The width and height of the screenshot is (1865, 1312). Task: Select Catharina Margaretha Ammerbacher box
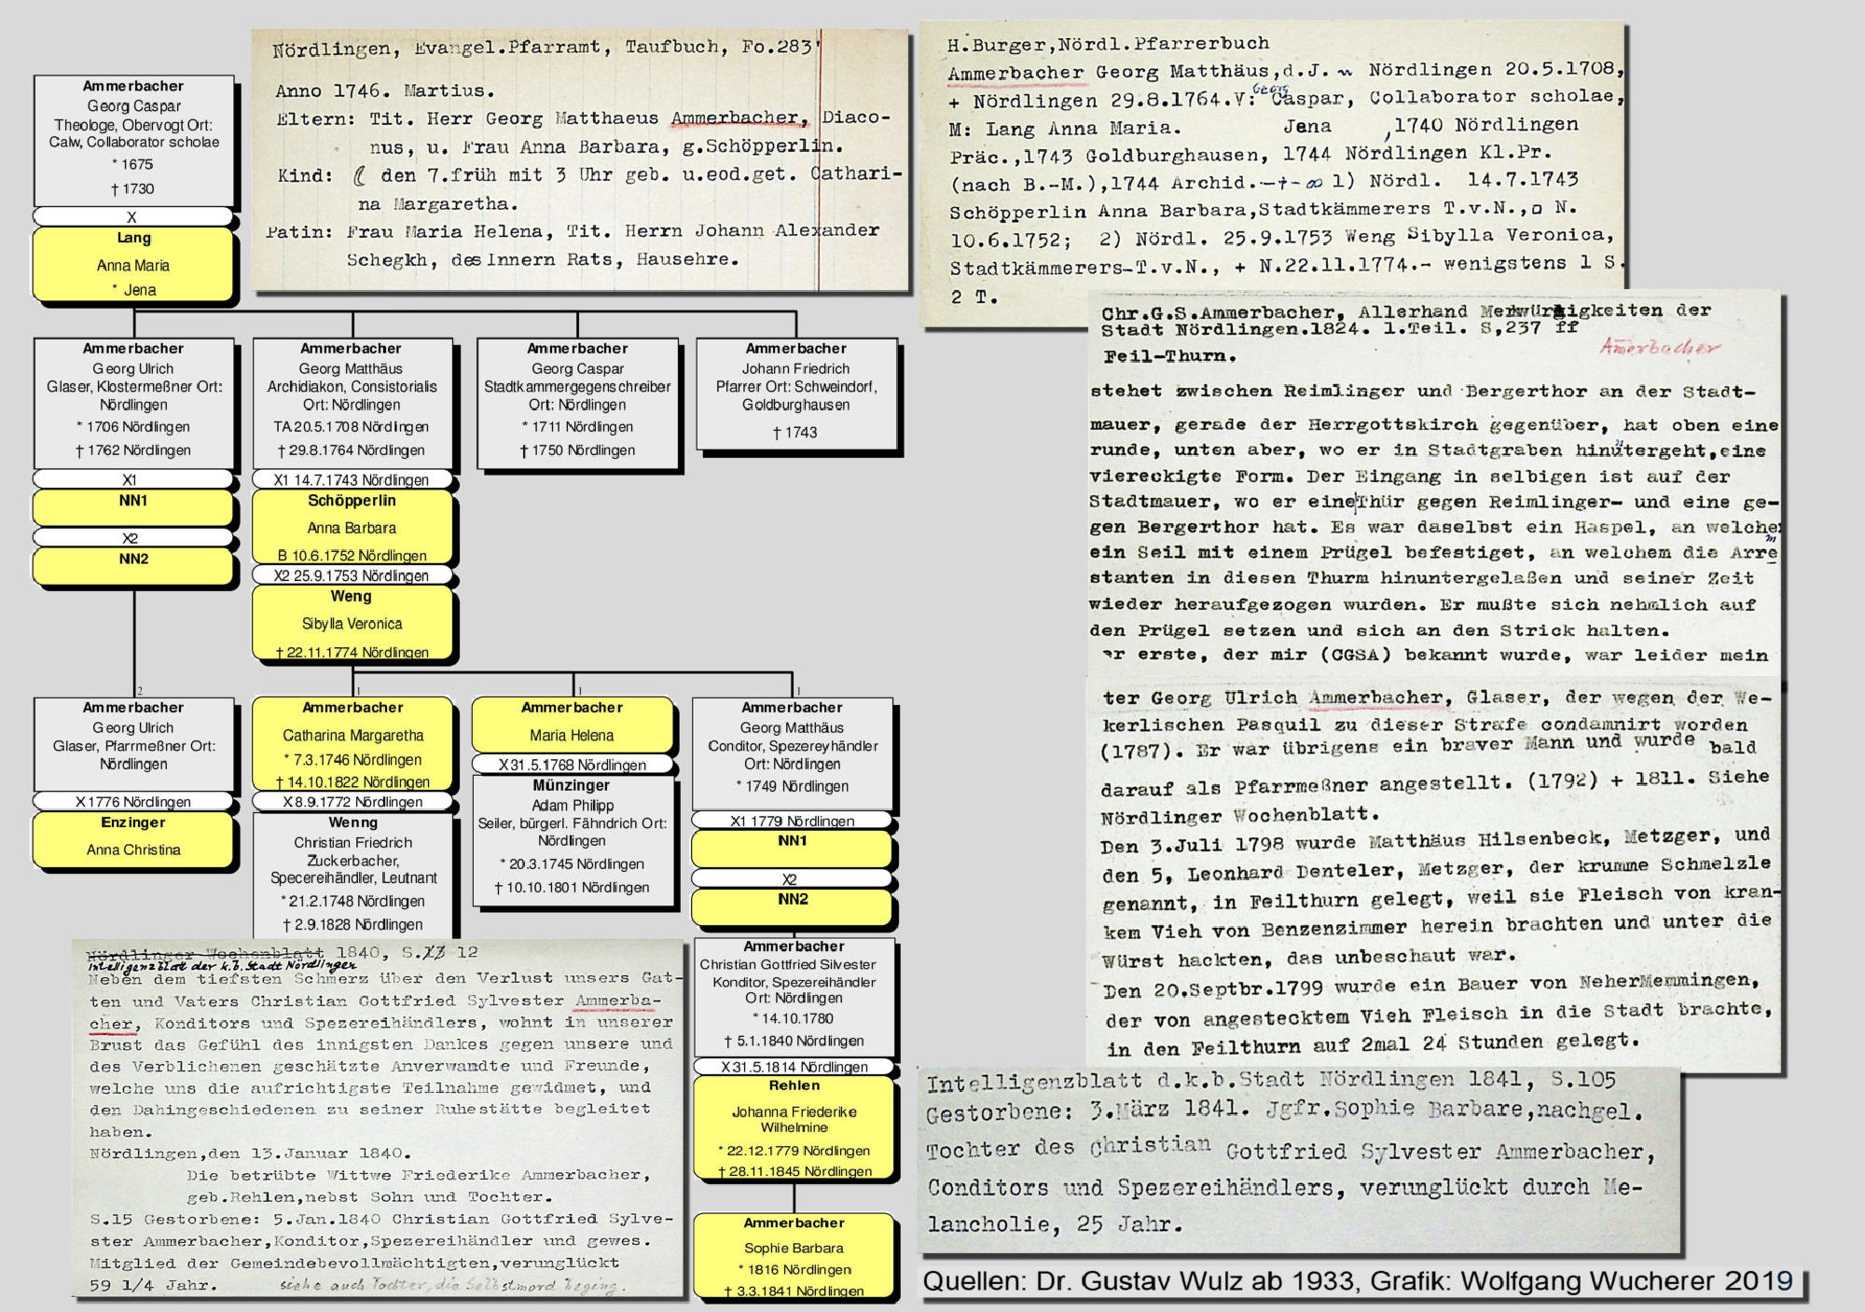(352, 743)
